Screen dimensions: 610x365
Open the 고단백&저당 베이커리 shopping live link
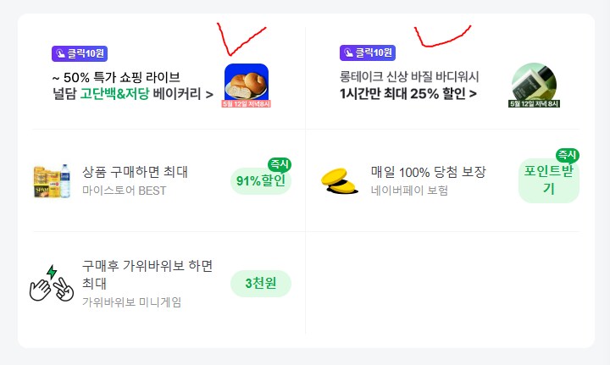point(133,94)
